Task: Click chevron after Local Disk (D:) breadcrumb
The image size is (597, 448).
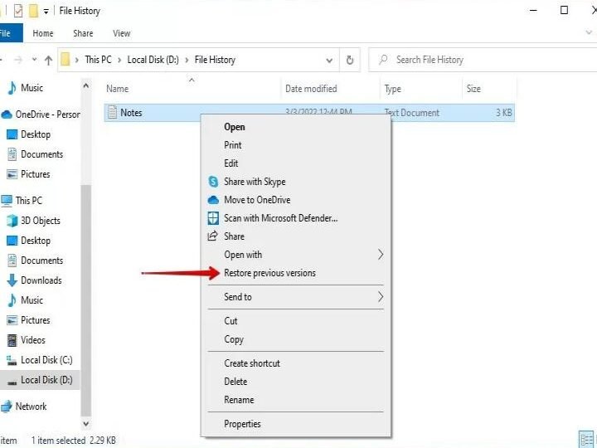Action: (187, 61)
